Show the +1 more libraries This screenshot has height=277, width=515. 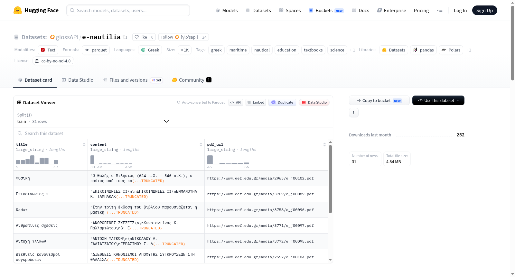[468, 50]
